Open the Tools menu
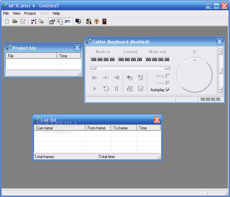 (44, 13)
